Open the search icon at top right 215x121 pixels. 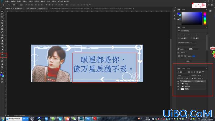[209, 5]
